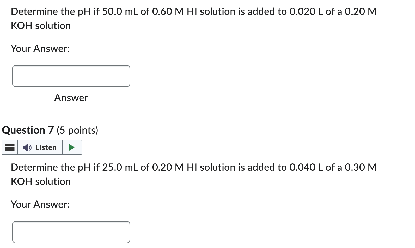The height and width of the screenshot is (248, 415).
Task: Click the Listen text label
Action: [46, 147]
